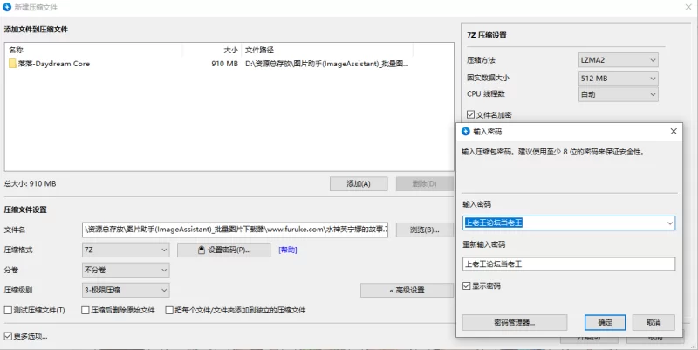Close the 输入密码 dialog with X
698x350 pixels.
click(673, 131)
